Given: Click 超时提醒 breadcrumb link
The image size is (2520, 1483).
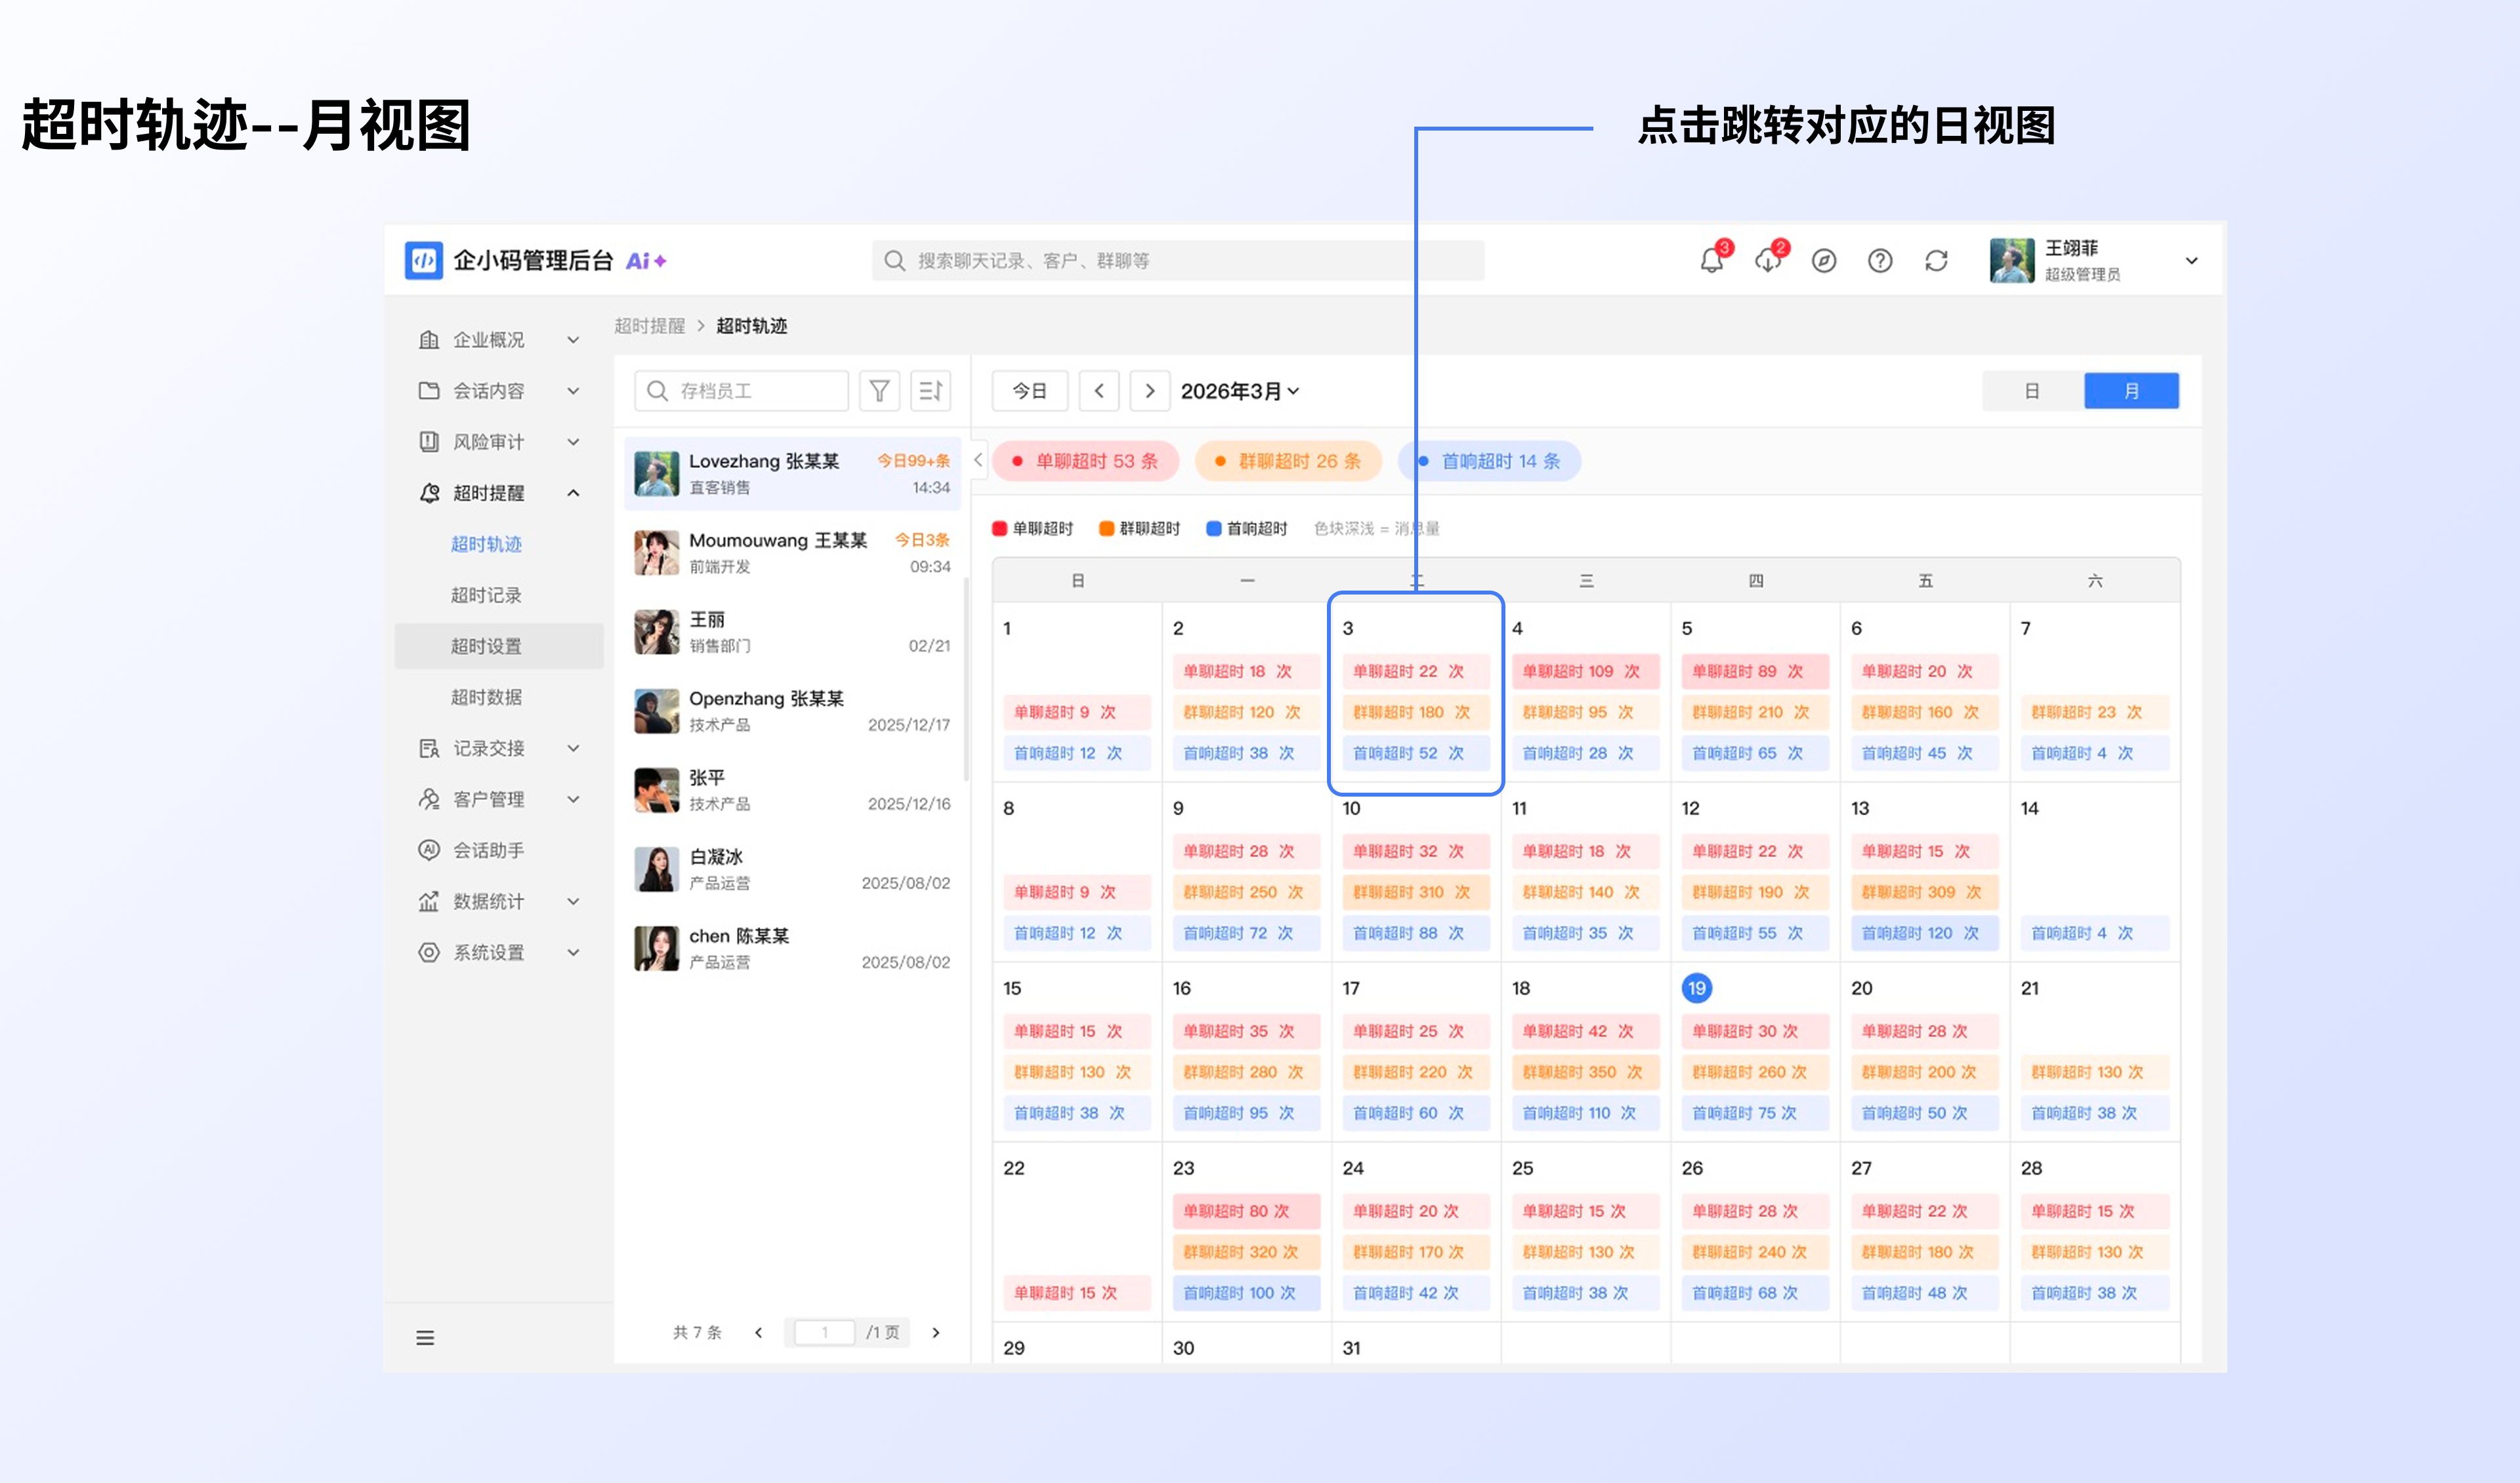Looking at the screenshot, I should click(x=650, y=326).
